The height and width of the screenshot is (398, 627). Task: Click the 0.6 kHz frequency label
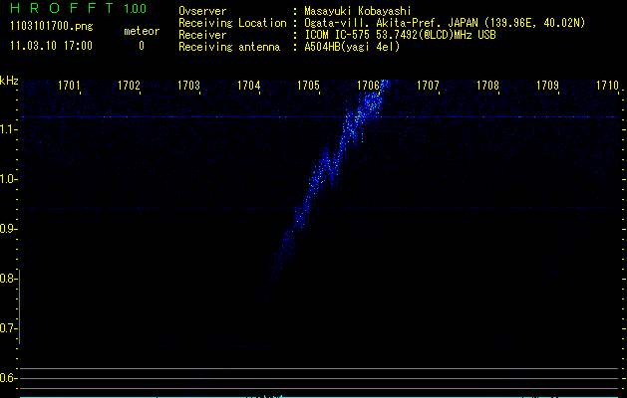pos(8,378)
